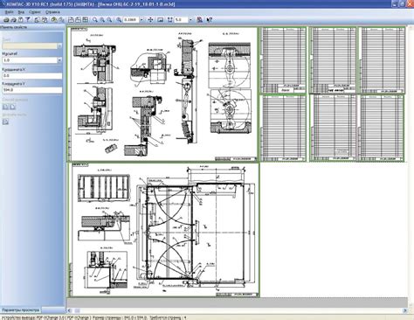Open the Справка menu
This screenshot has height=320, width=414.
coord(52,12)
